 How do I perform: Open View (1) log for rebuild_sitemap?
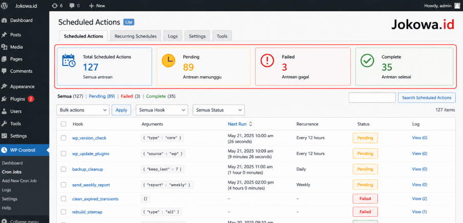[419, 212]
